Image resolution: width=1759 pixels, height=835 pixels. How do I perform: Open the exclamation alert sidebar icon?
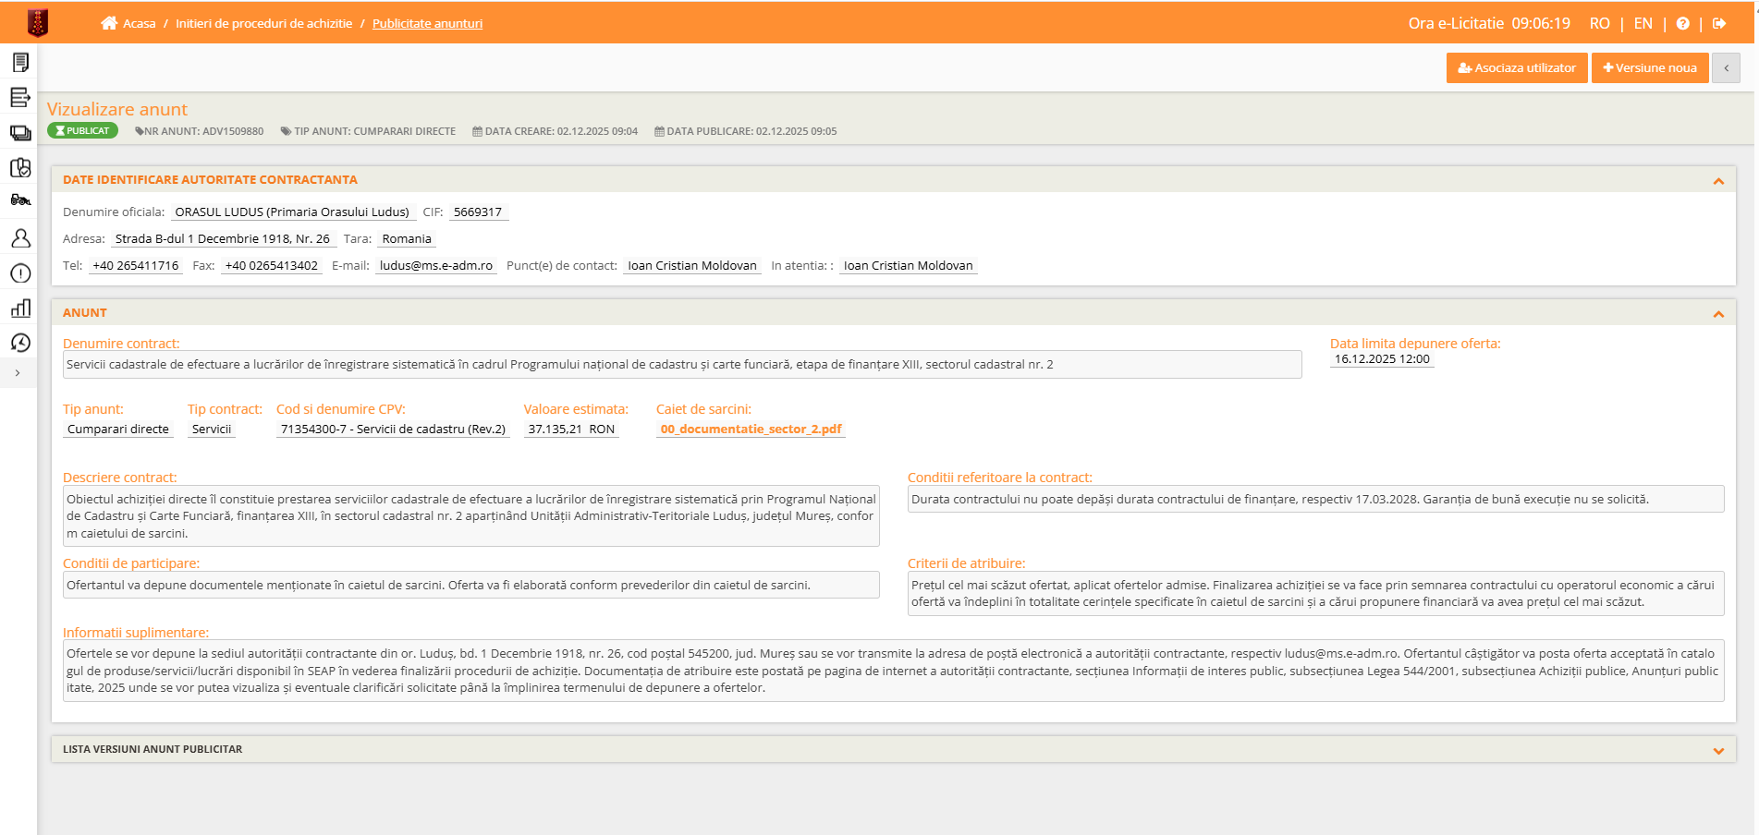(20, 273)
